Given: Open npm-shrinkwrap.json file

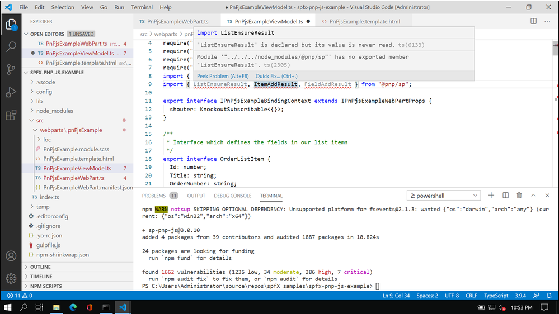Looking at the screenshot, I should point(62,255).
